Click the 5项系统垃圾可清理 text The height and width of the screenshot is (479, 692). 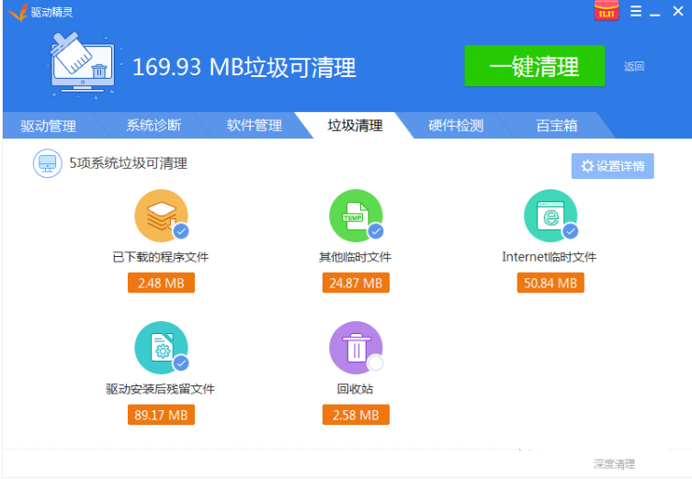pyautogui.click(x=129, y=163)
